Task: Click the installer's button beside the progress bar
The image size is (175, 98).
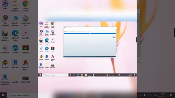Action: point(114,37)
